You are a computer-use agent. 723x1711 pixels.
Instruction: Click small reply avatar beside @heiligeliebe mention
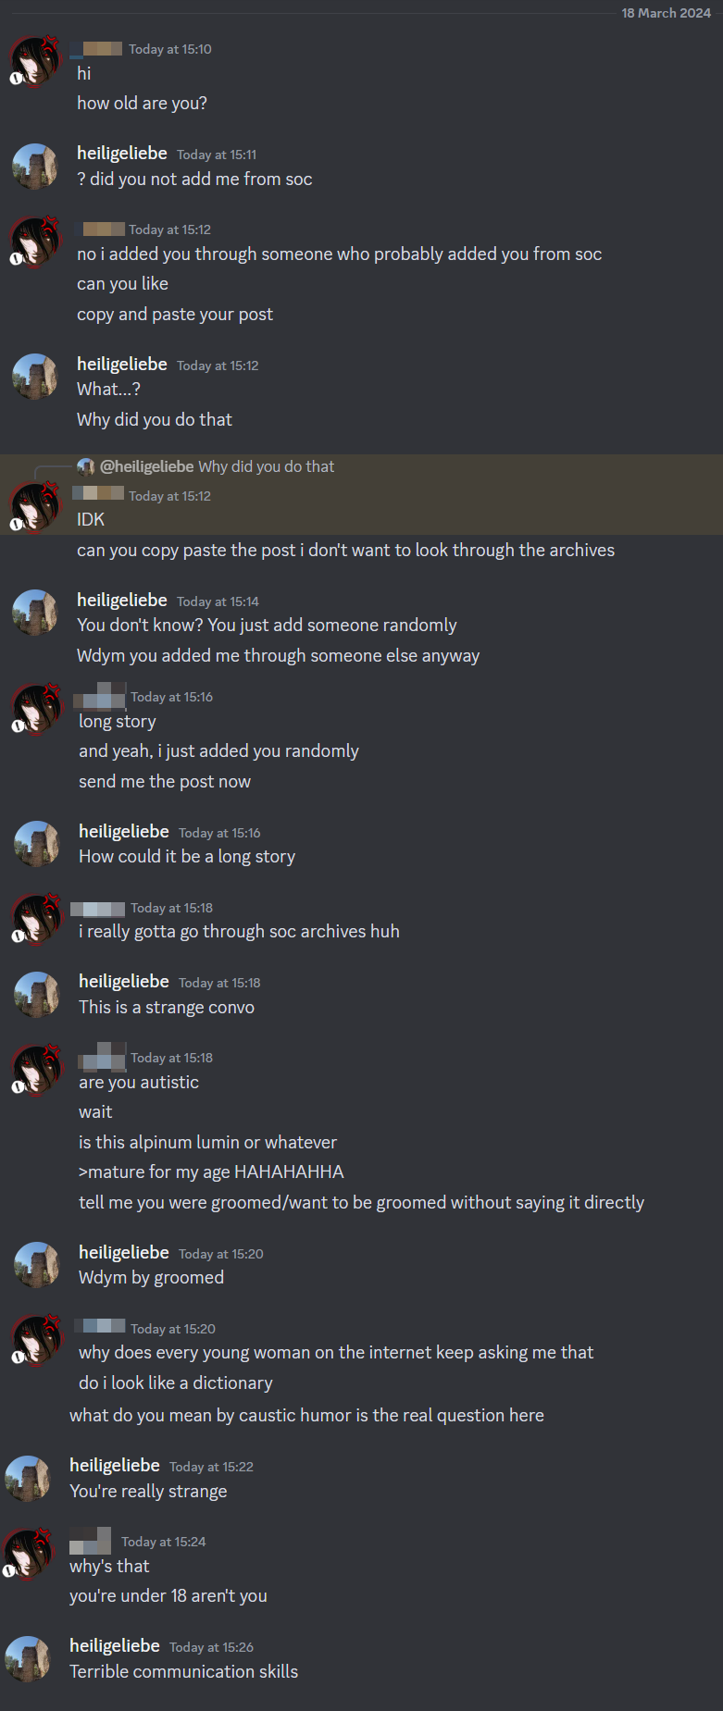pyautogui.click(x=86, y=466)
